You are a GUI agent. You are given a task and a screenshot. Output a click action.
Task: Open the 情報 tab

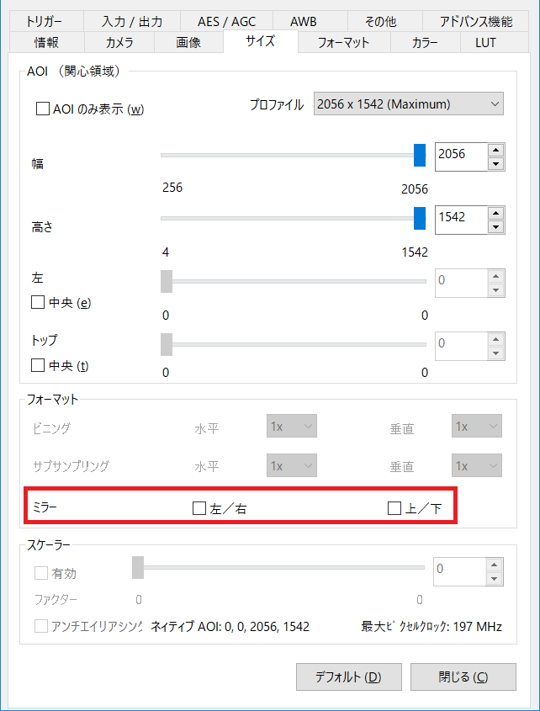point(46,43)
